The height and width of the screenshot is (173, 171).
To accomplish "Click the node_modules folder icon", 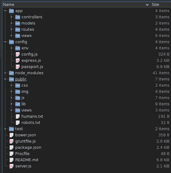I will pos(12,73).
